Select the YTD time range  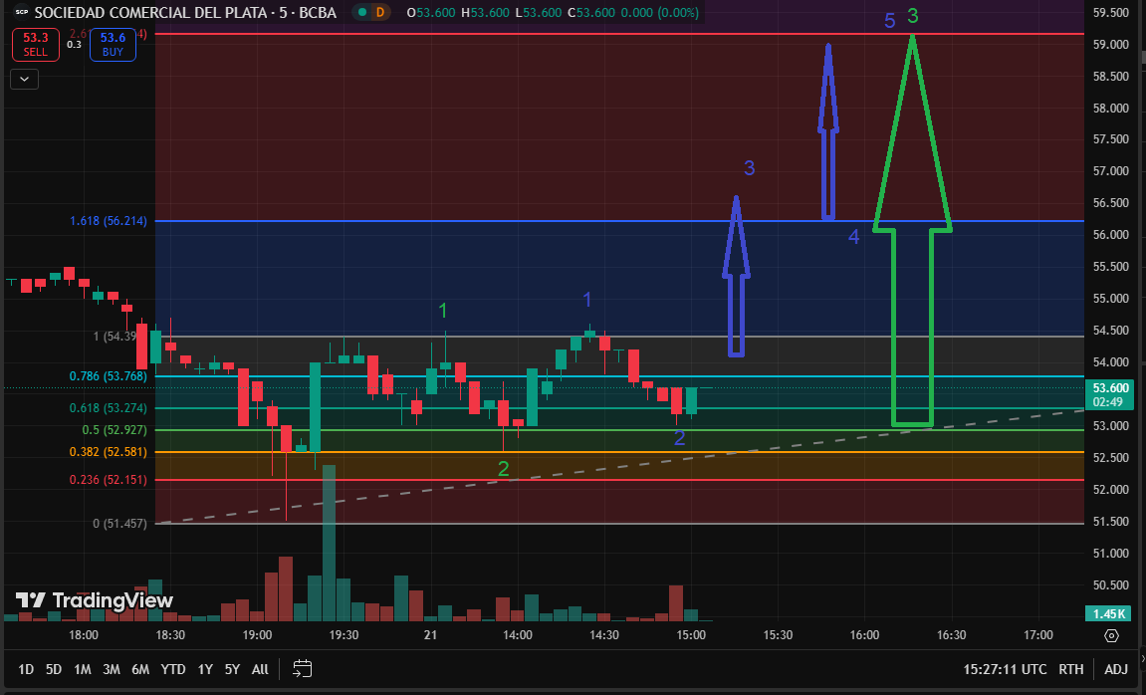click(173, 669)
